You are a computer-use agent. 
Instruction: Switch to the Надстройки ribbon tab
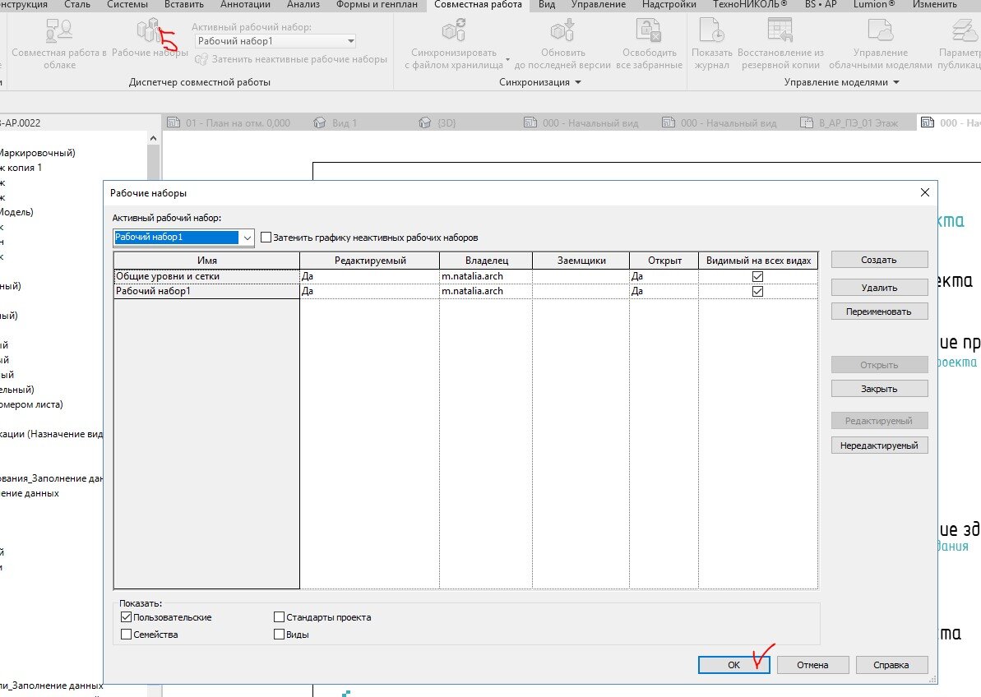(x=669, y=4)
